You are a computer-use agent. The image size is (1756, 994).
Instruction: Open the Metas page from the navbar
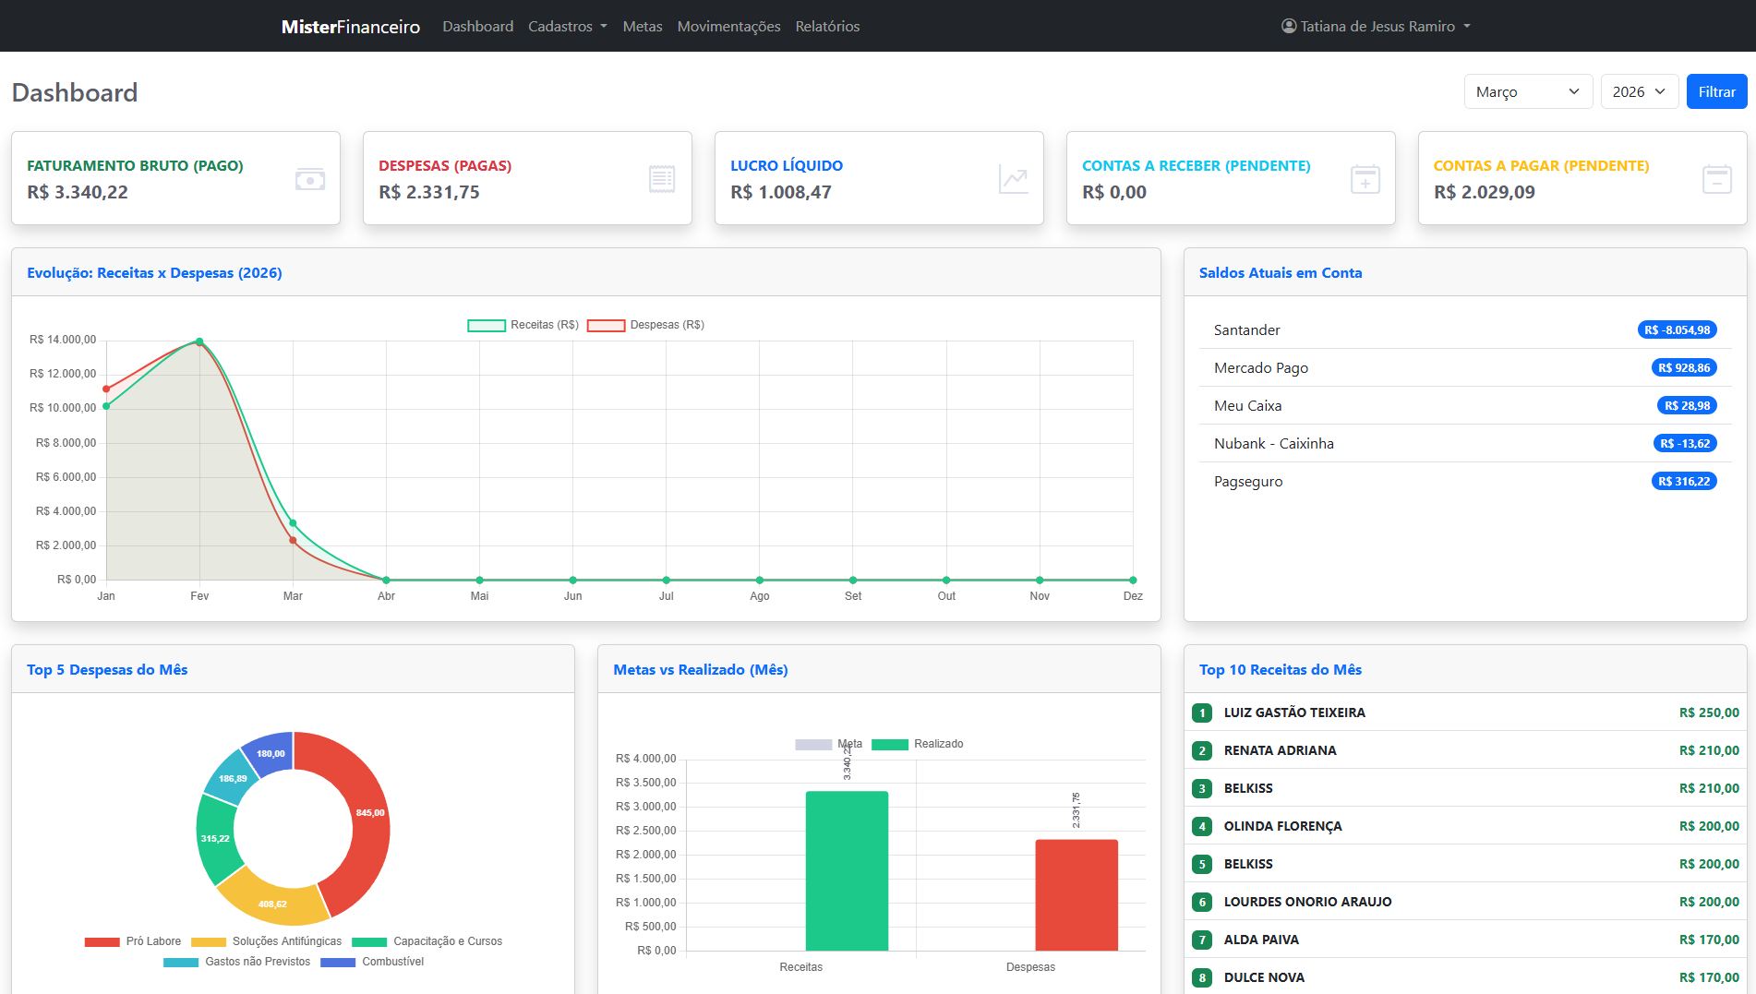coord(642,26)
